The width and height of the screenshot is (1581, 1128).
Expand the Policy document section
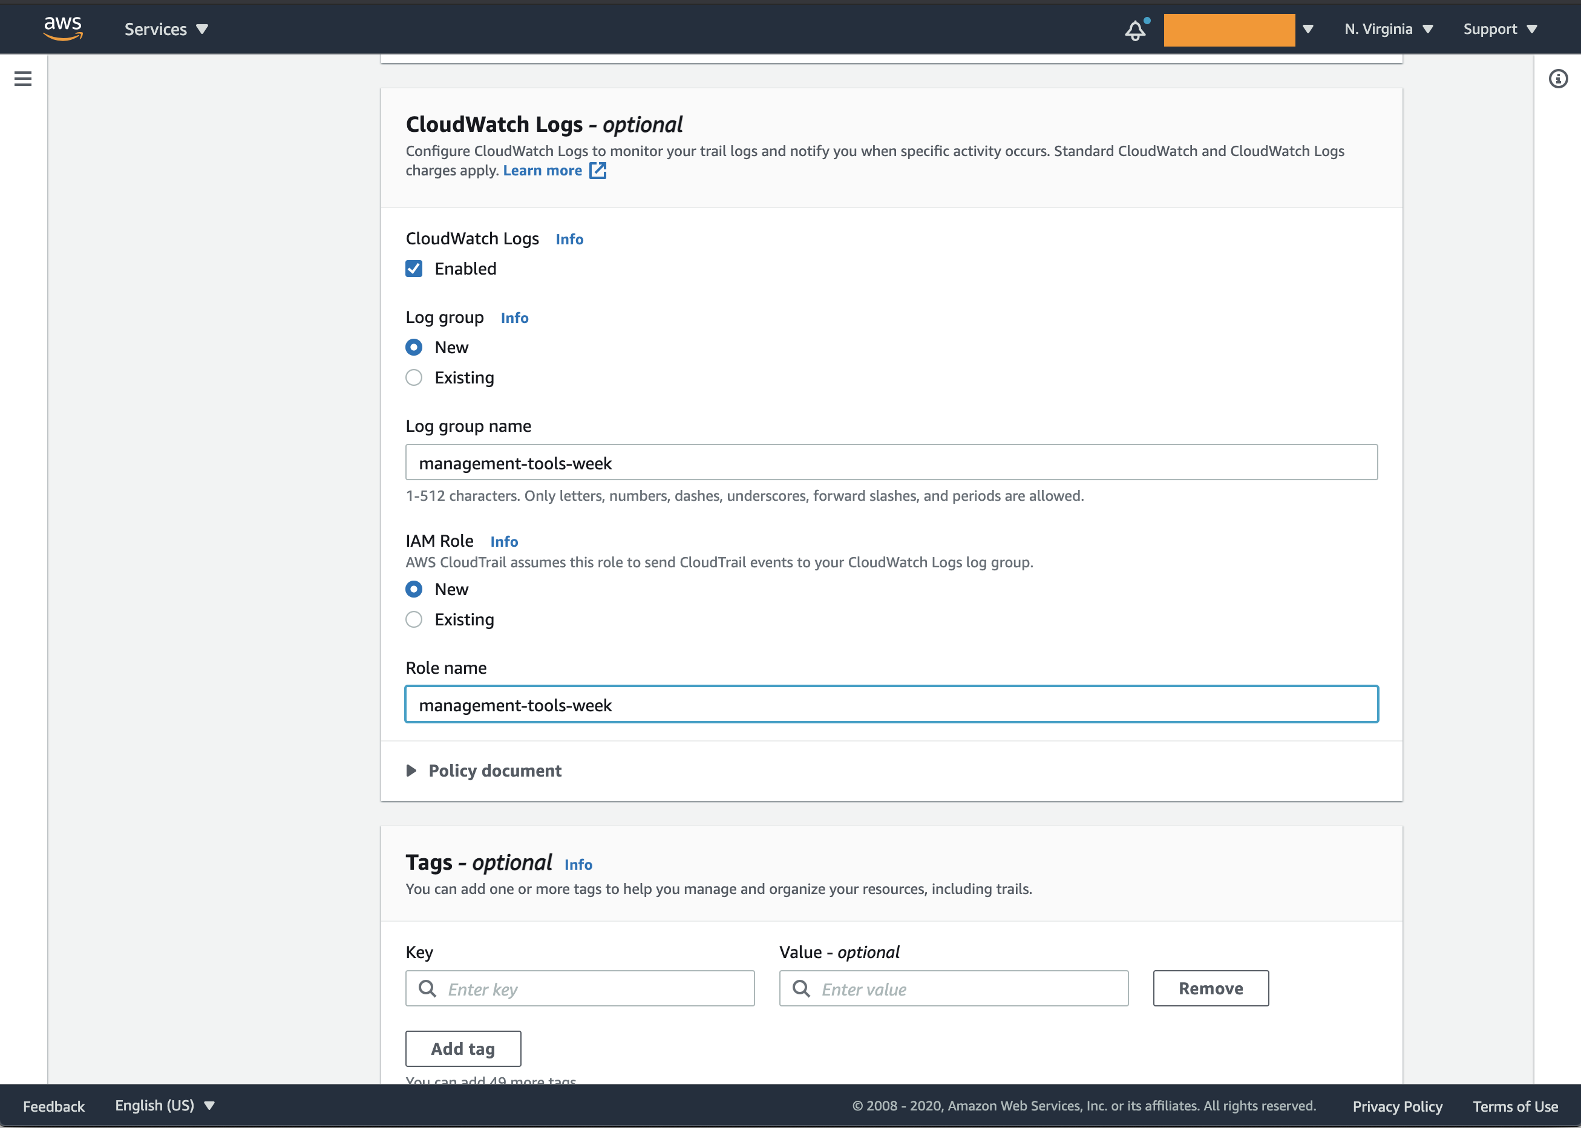coord(484,771)
